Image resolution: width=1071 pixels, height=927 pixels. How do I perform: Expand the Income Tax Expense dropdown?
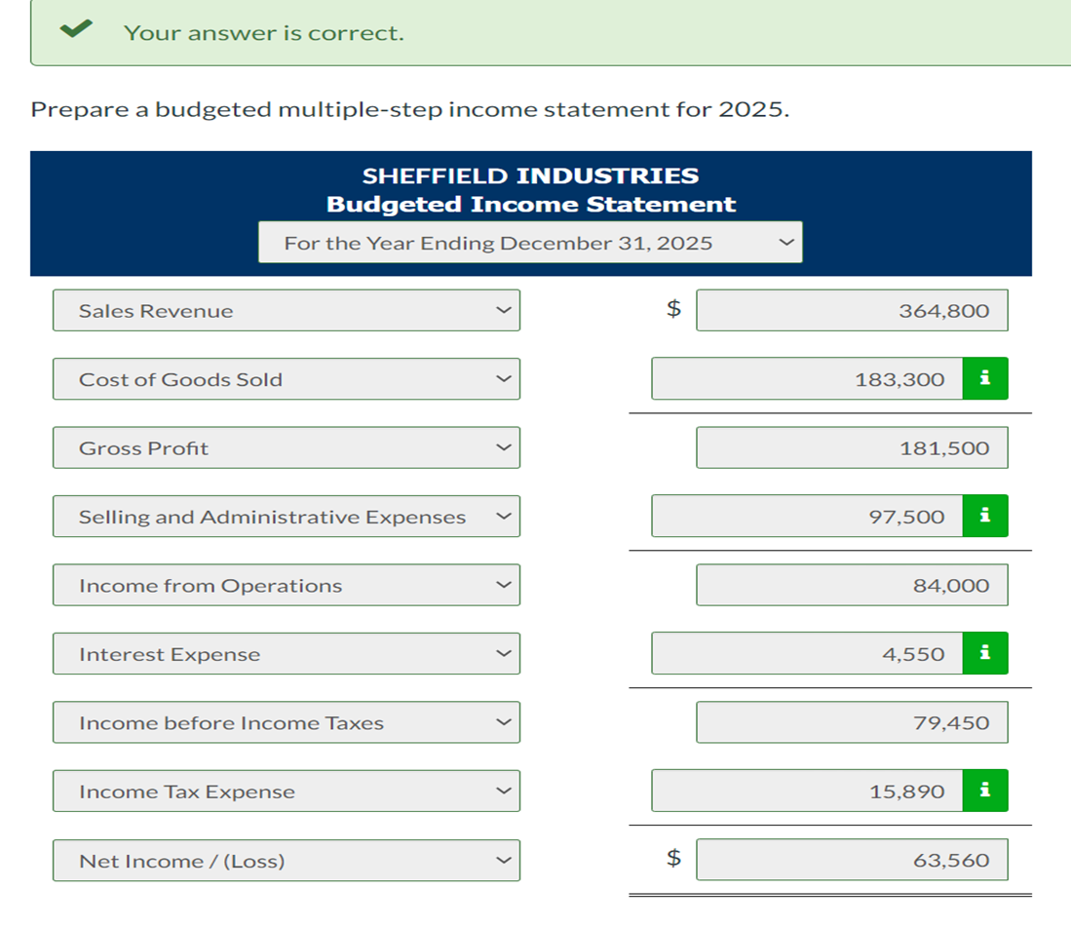pos(287,792)
